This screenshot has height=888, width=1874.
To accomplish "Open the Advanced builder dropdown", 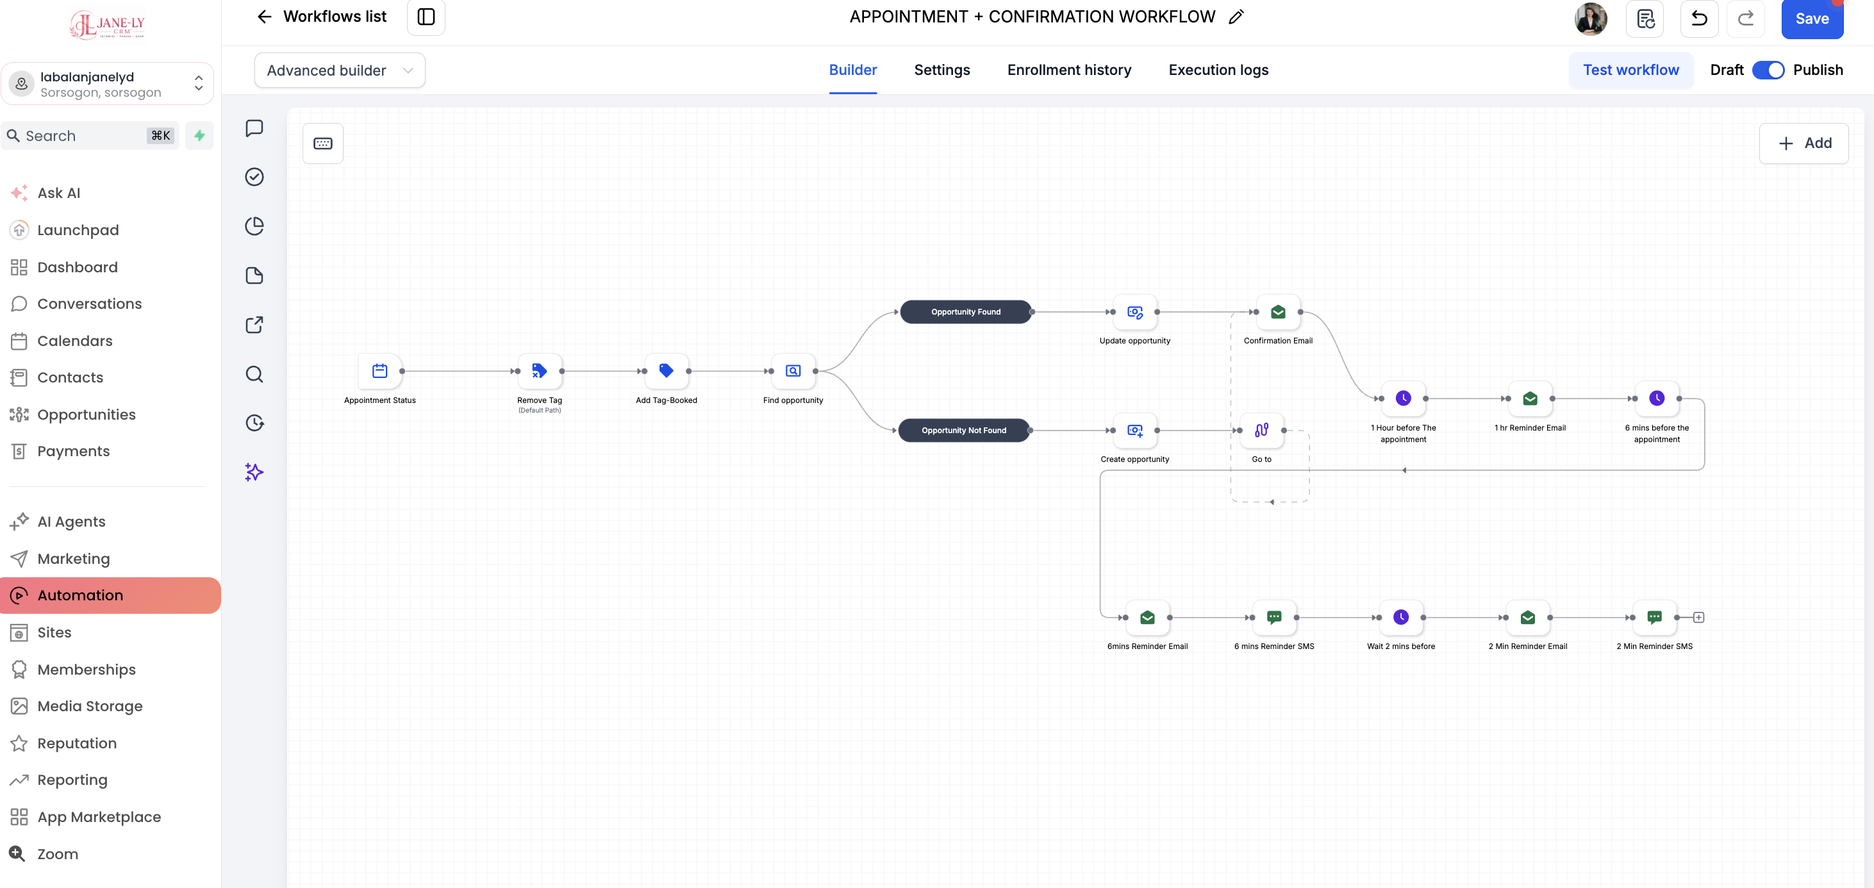I will pyautogui.click(x=340, y=70).
